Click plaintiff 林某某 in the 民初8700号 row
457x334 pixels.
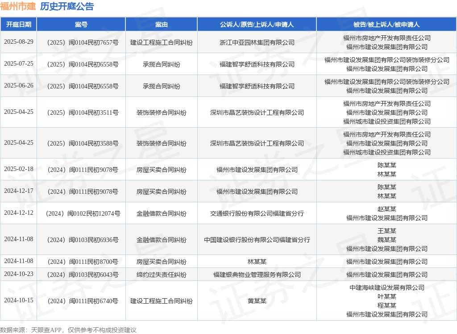[x=257, y=262]
